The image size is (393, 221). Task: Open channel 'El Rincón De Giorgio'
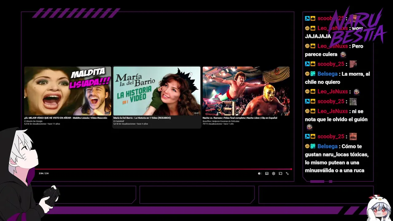tap(33, 121)
